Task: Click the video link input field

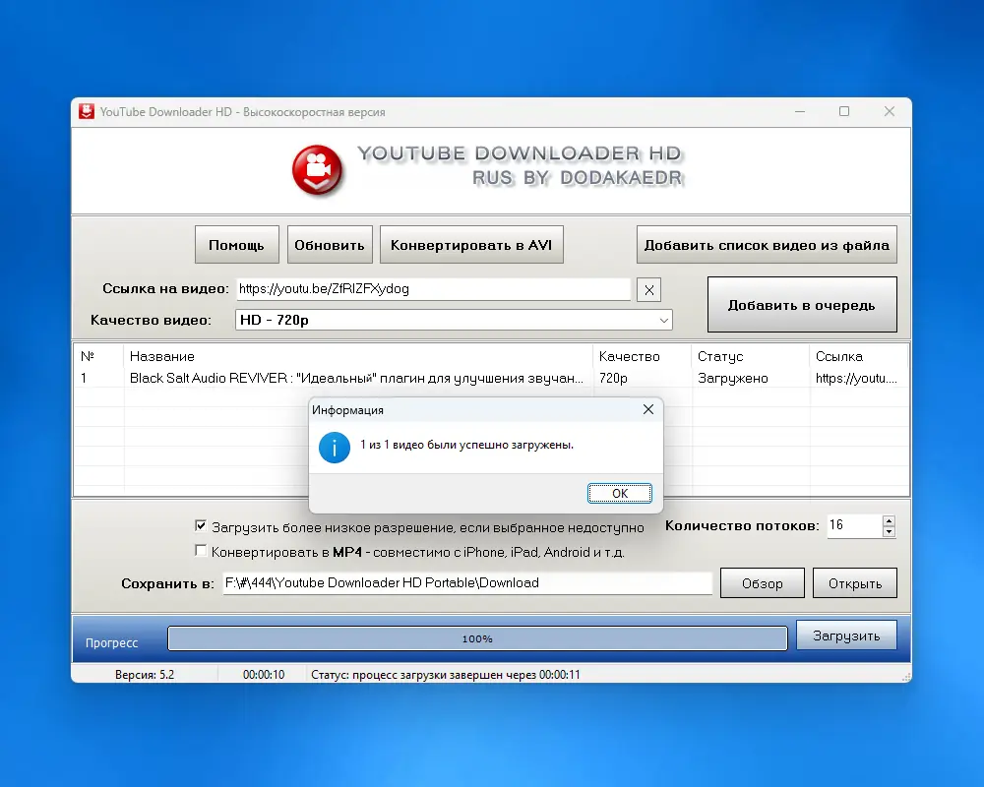Action: (x=434, y=288)
